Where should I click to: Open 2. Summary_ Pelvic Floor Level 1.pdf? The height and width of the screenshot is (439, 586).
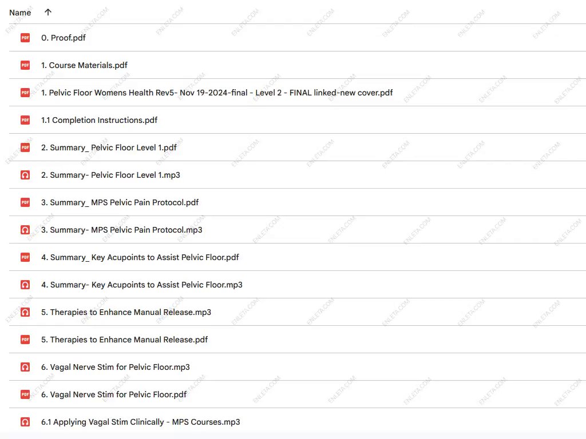click(109, 147)
